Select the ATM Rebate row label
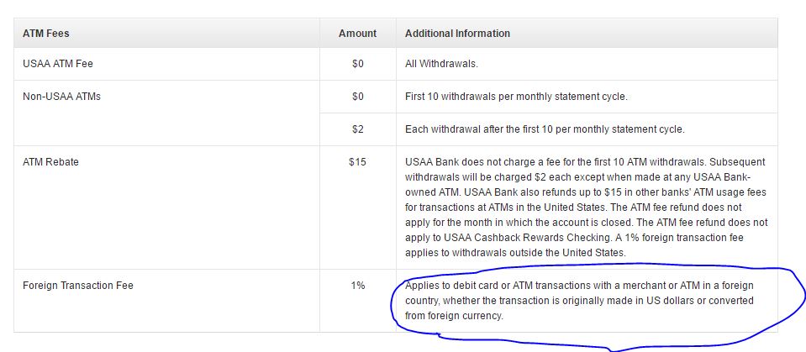 tap(51, 162)
